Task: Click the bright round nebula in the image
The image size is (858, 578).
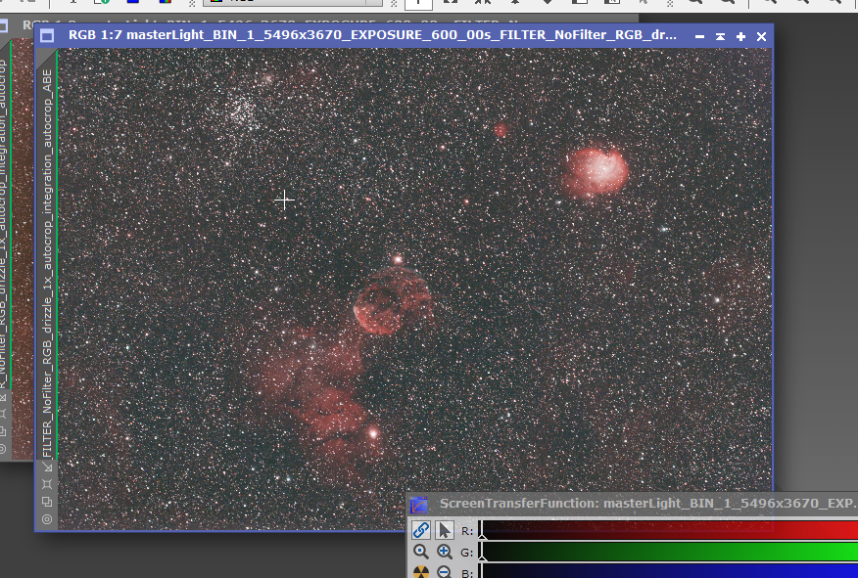Action: tap(596, 171)
